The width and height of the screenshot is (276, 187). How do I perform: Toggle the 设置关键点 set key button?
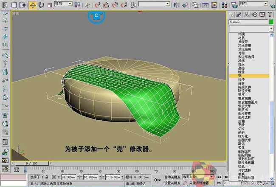(172, 183)
